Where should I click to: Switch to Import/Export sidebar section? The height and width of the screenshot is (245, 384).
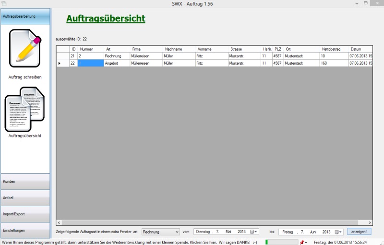(x=25, y=214)
